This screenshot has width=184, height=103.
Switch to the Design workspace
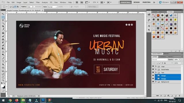pyautogui.click(x=137, y=2)
